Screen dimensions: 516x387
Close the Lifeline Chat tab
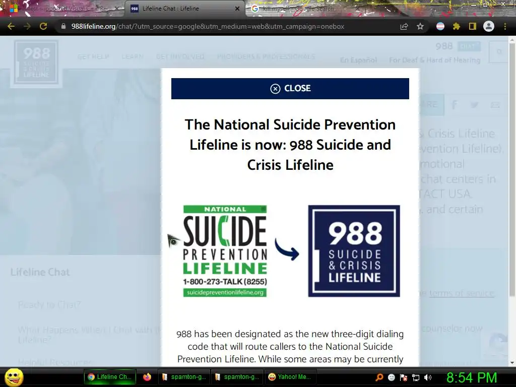pos(237,9)
